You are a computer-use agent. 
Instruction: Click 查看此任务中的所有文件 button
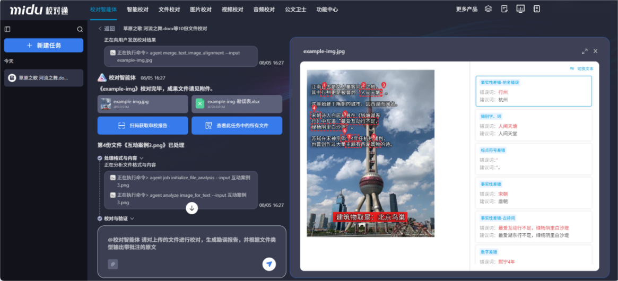[237, 126]
